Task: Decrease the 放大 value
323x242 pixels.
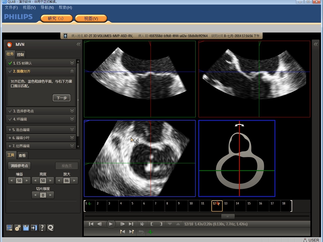Action: coord(59,180)
